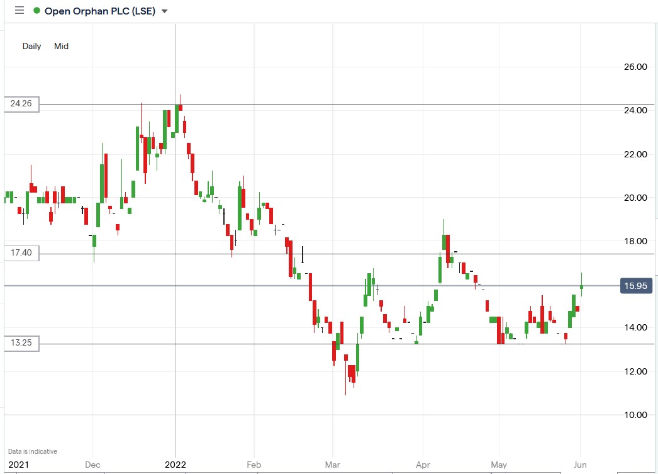Viewport: 658px width, 474px height.
Task: Click the Apr label on time axis
Action: [x=422, y=465]
